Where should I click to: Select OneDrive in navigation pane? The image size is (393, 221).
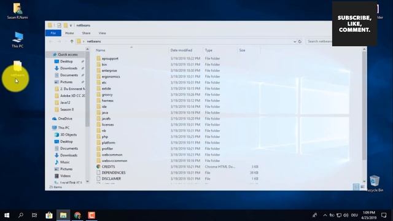(65, 118)
